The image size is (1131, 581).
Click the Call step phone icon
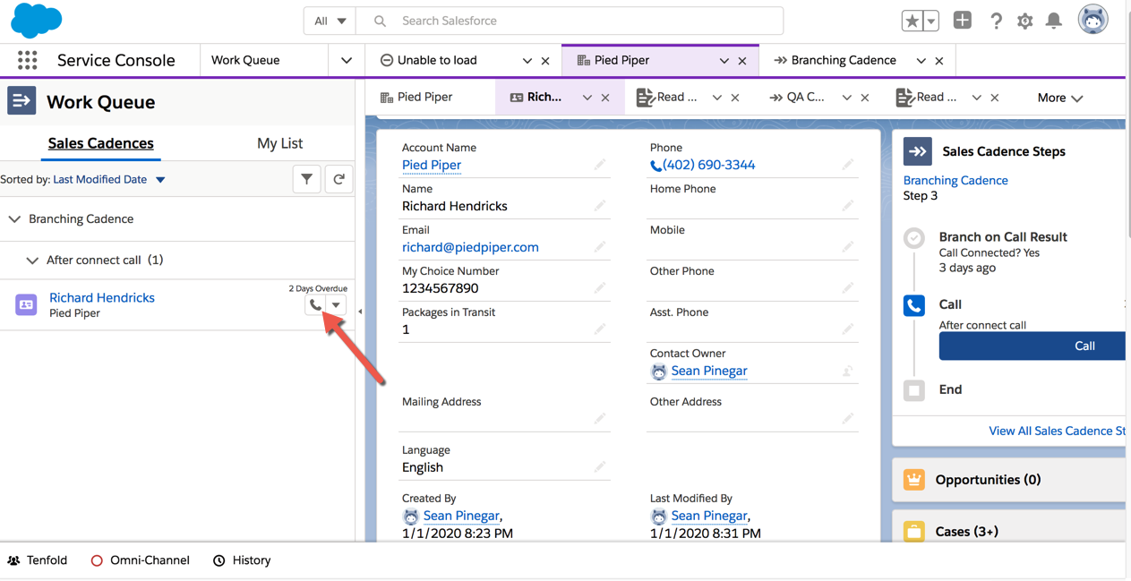click(914, 305)
